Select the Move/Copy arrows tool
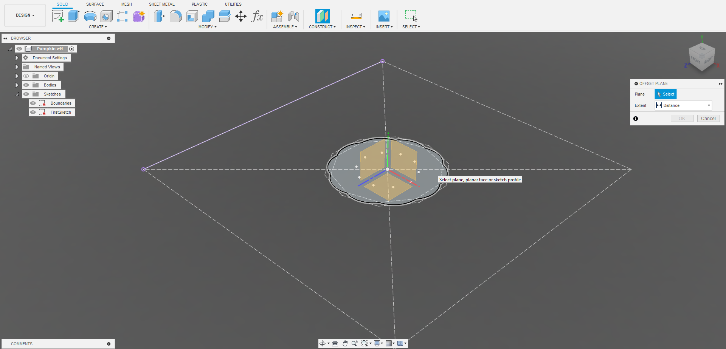The height and width of the screenshot is (349, 726). click(241, 16)
